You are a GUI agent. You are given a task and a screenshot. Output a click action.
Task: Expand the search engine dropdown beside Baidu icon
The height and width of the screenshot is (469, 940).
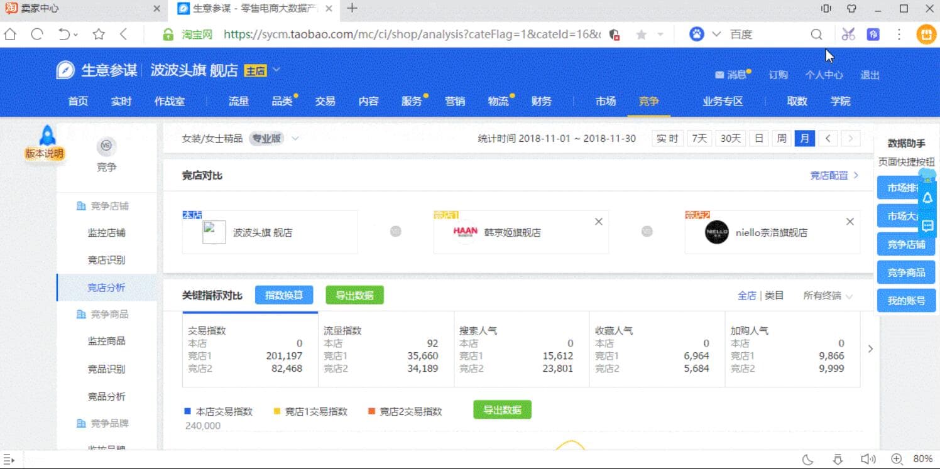[x=716, y=35]
